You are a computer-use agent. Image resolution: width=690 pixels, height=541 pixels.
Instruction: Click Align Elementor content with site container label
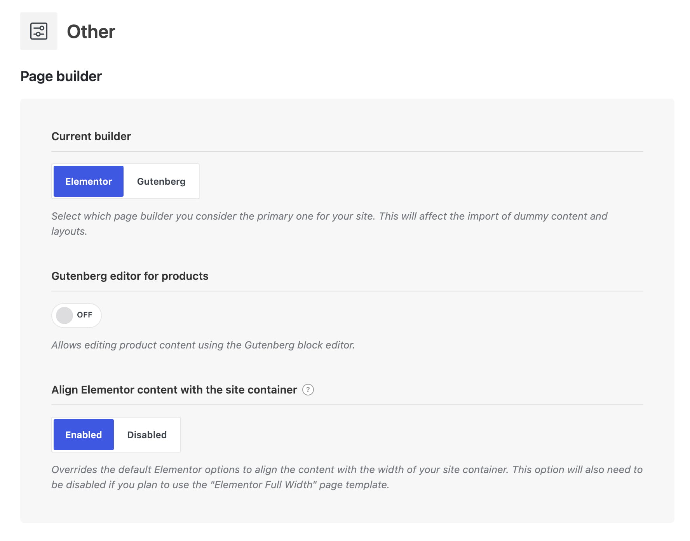[x=174, y=390]
